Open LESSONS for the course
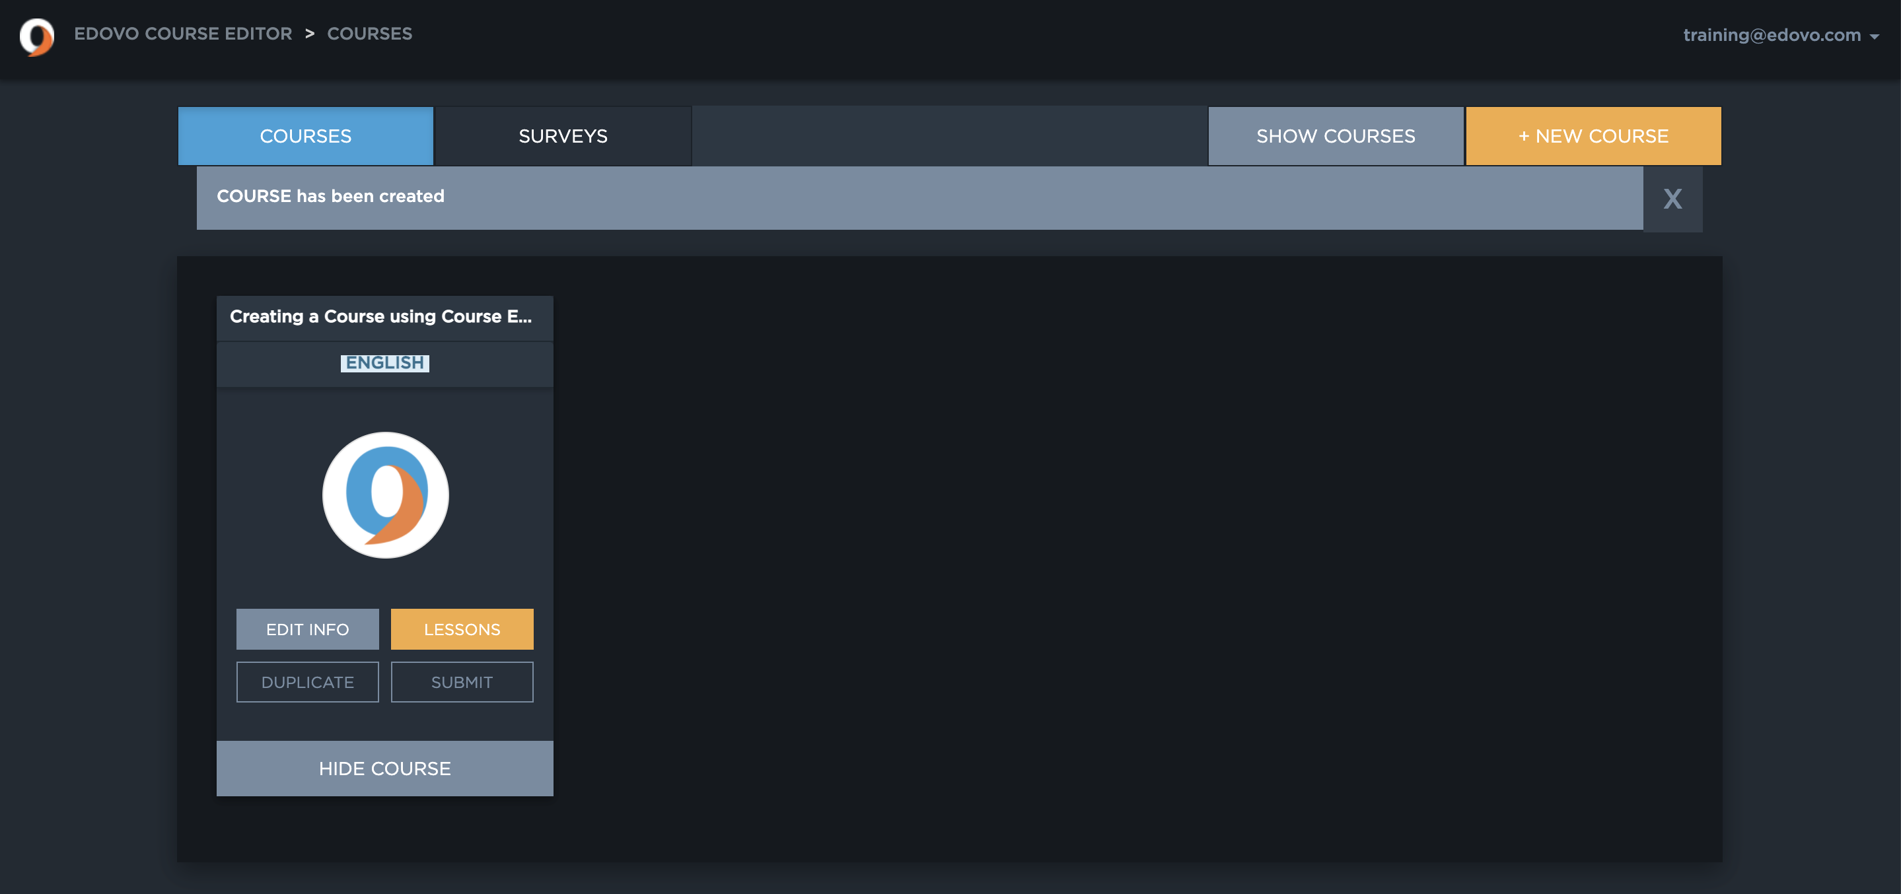The width and height of the screenshot is (1901, 894). click(462, 629)
